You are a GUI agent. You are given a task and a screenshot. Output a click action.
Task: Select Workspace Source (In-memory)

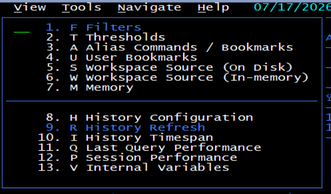point(177,77)
